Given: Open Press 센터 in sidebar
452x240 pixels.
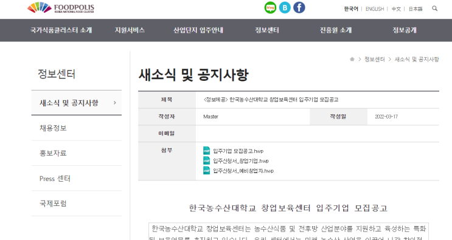Looking at the screenshot, I should [x=55, y=179].
